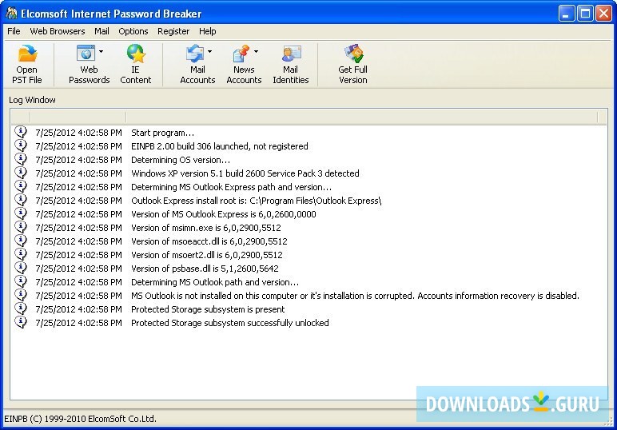Open the Mail menu
The width and height of the screenshot is (617, 430).
coord(102,31)
